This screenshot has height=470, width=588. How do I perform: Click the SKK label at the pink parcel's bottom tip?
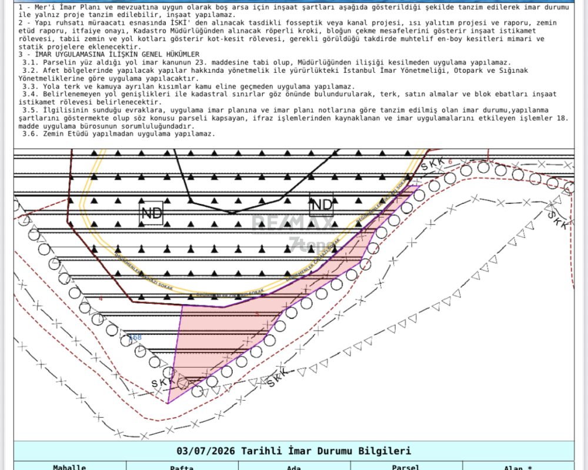pyautogui.click(x=163, y=382)
